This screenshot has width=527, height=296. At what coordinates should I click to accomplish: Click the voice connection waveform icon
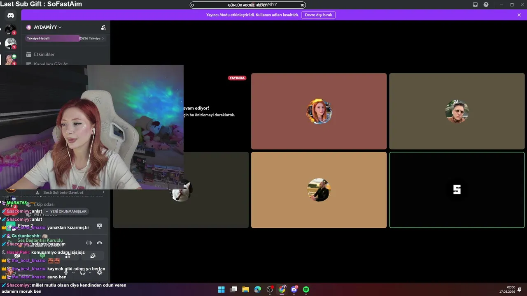click(89, 243)
